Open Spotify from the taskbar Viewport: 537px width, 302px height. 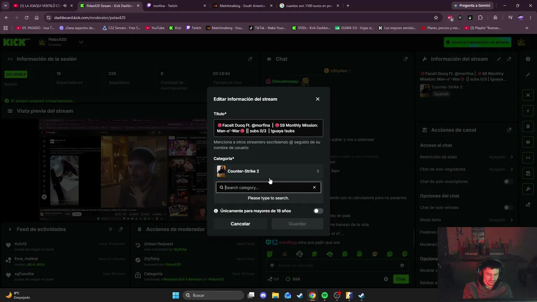pyautogui.click(x=325, y=295)
